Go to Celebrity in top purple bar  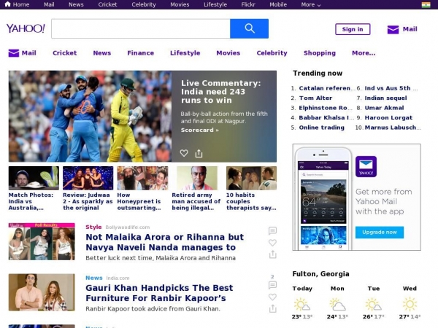(144, 5)
